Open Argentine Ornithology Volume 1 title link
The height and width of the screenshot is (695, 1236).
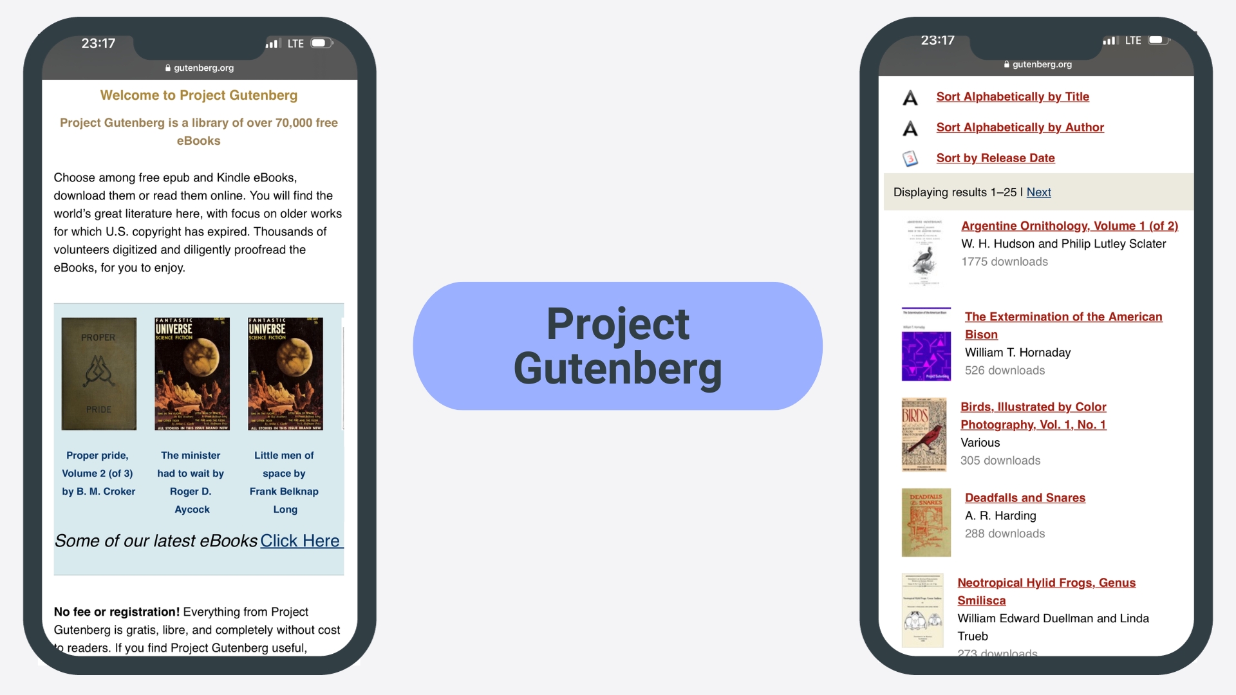[1068, 225]
